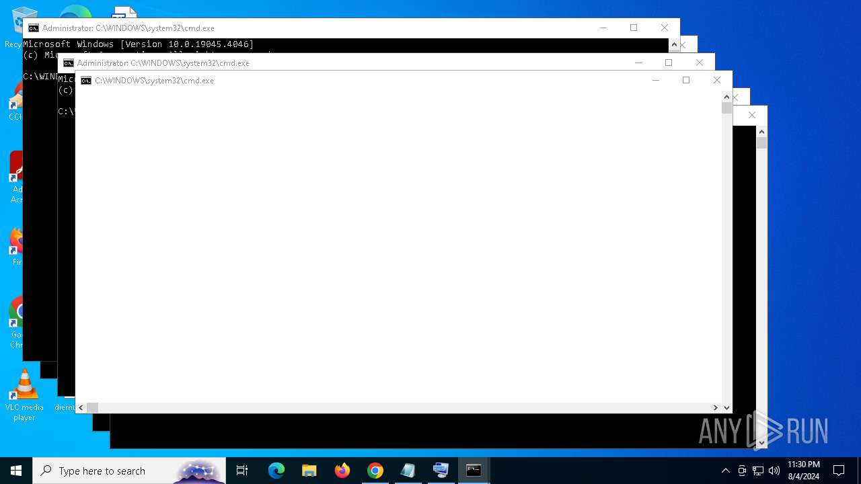
Task: Click the front cmd window vertical scrollbar thumb
Action: click(x=726, y=108)
